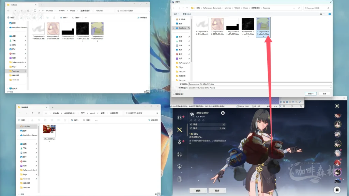Open a new tab in the 达摩贴图 Explorer window
349x196 pixels.
click(52, 107)
